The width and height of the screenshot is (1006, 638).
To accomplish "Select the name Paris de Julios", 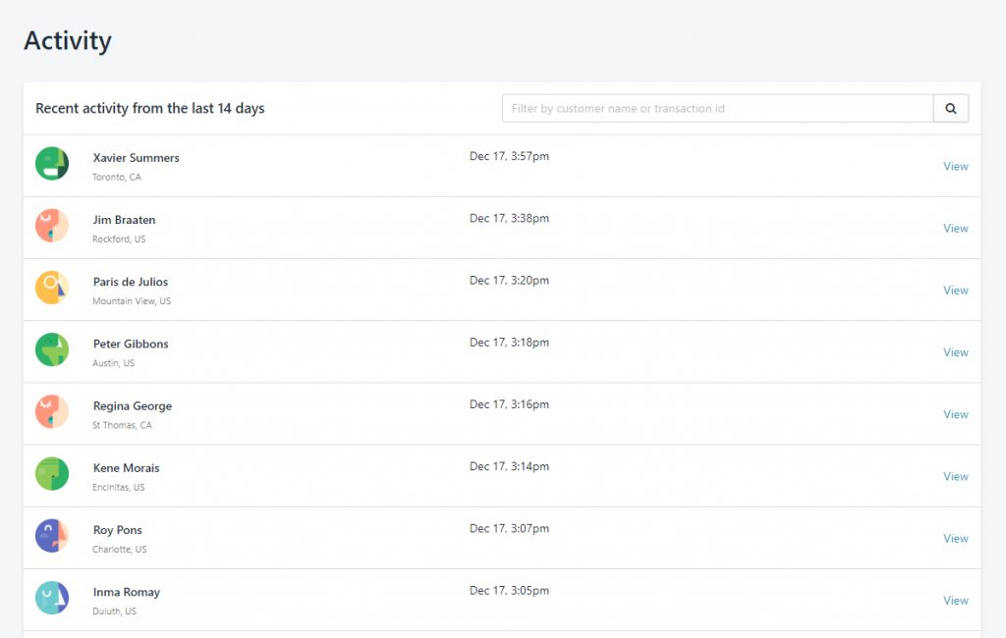I will pyautogui.click(x=131, y=282).
